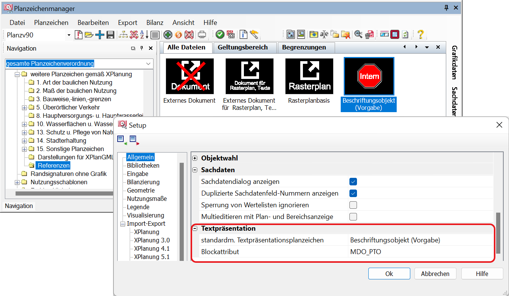Expand the Objektwahl section
Image resolution: width=509 pixels, height=296 pixels.
pyautogui.click(x=195, y=158)
